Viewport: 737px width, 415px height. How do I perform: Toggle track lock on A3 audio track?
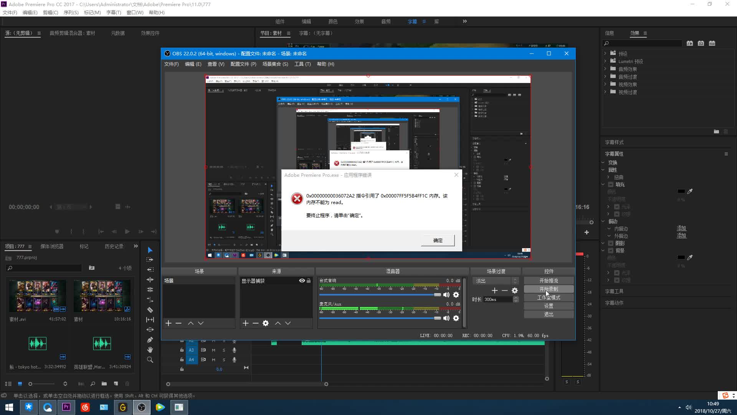tap(182, 350)
